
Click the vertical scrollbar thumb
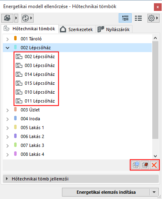click(155, 90)
